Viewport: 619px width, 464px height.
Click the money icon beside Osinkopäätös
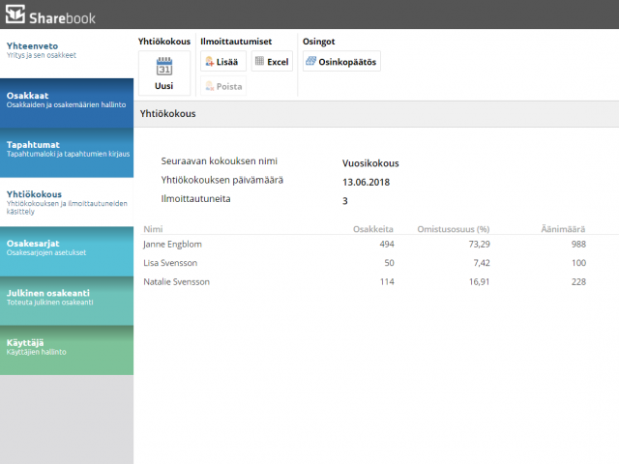point(311,61)
